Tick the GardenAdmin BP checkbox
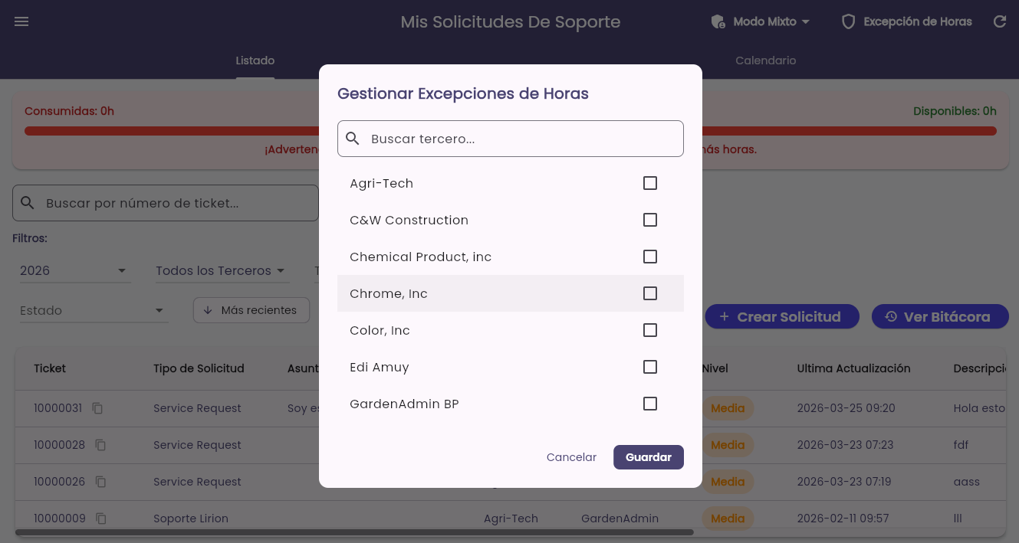Image resolution: width=1019 pixels, height=543 pixels. (650, 404)
